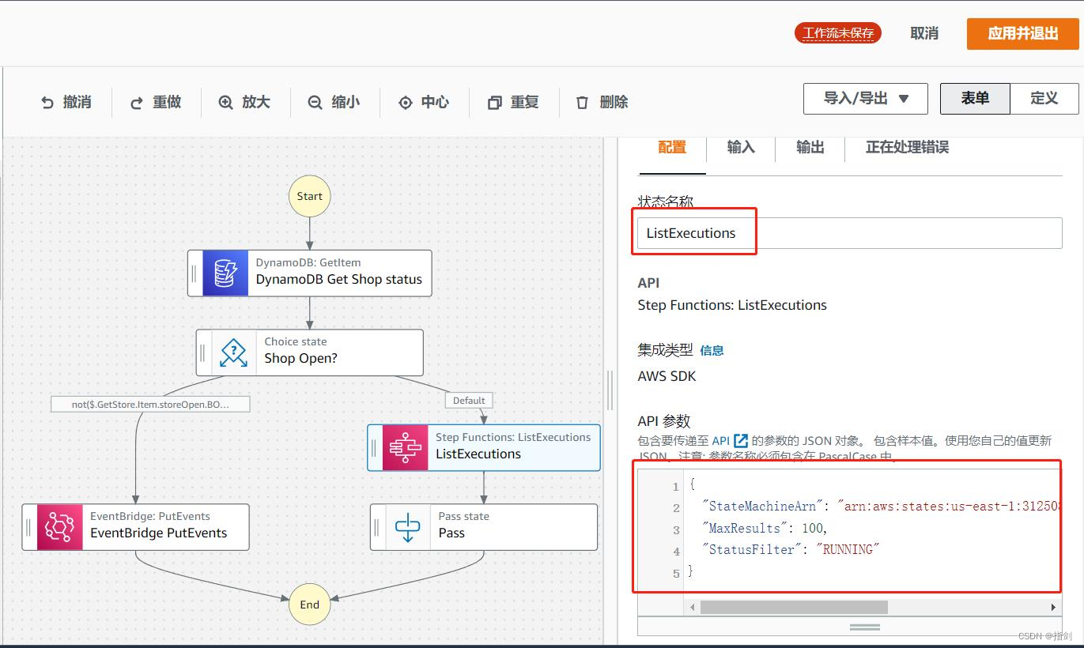This screenshot has width=1084, height=648.
Task: Click the StatusFilter RUNNING code line
Action: coord(791,549)
